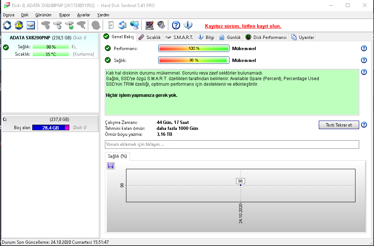Minimize the Hard Disk Sentinel window
This screenshot has width=374, height=246.
331,5
